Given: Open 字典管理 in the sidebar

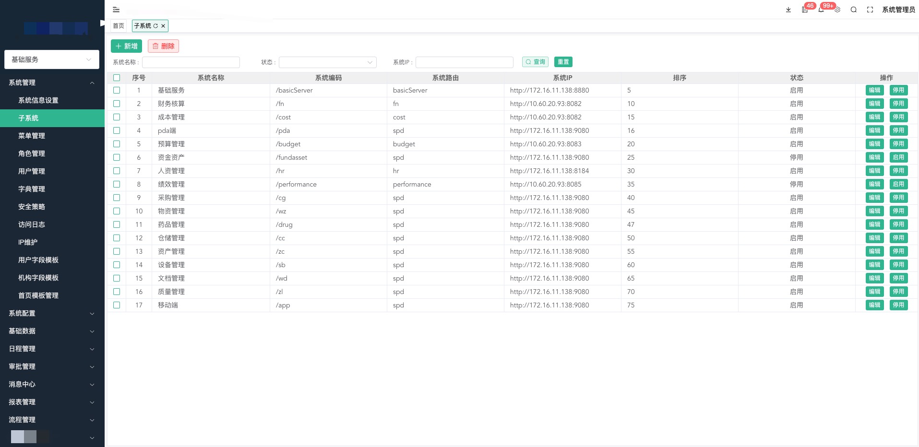Looking at the screenshot, I should [52, 189].
